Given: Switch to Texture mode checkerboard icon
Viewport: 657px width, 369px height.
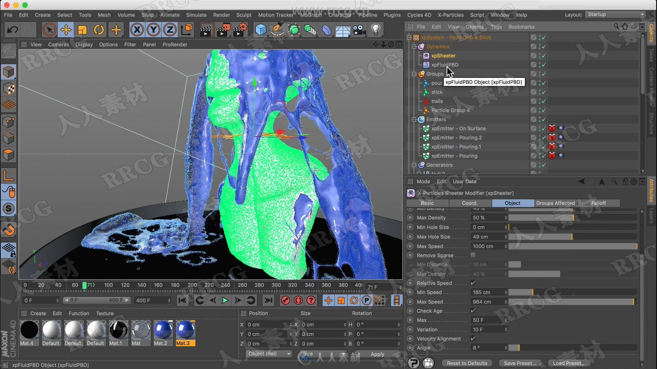Looking at the screenshot, I should tap(9, 89).
